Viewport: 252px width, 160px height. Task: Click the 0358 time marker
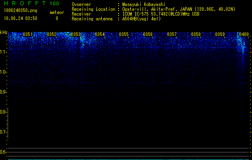pyautogui.click(x=196, y=34)
